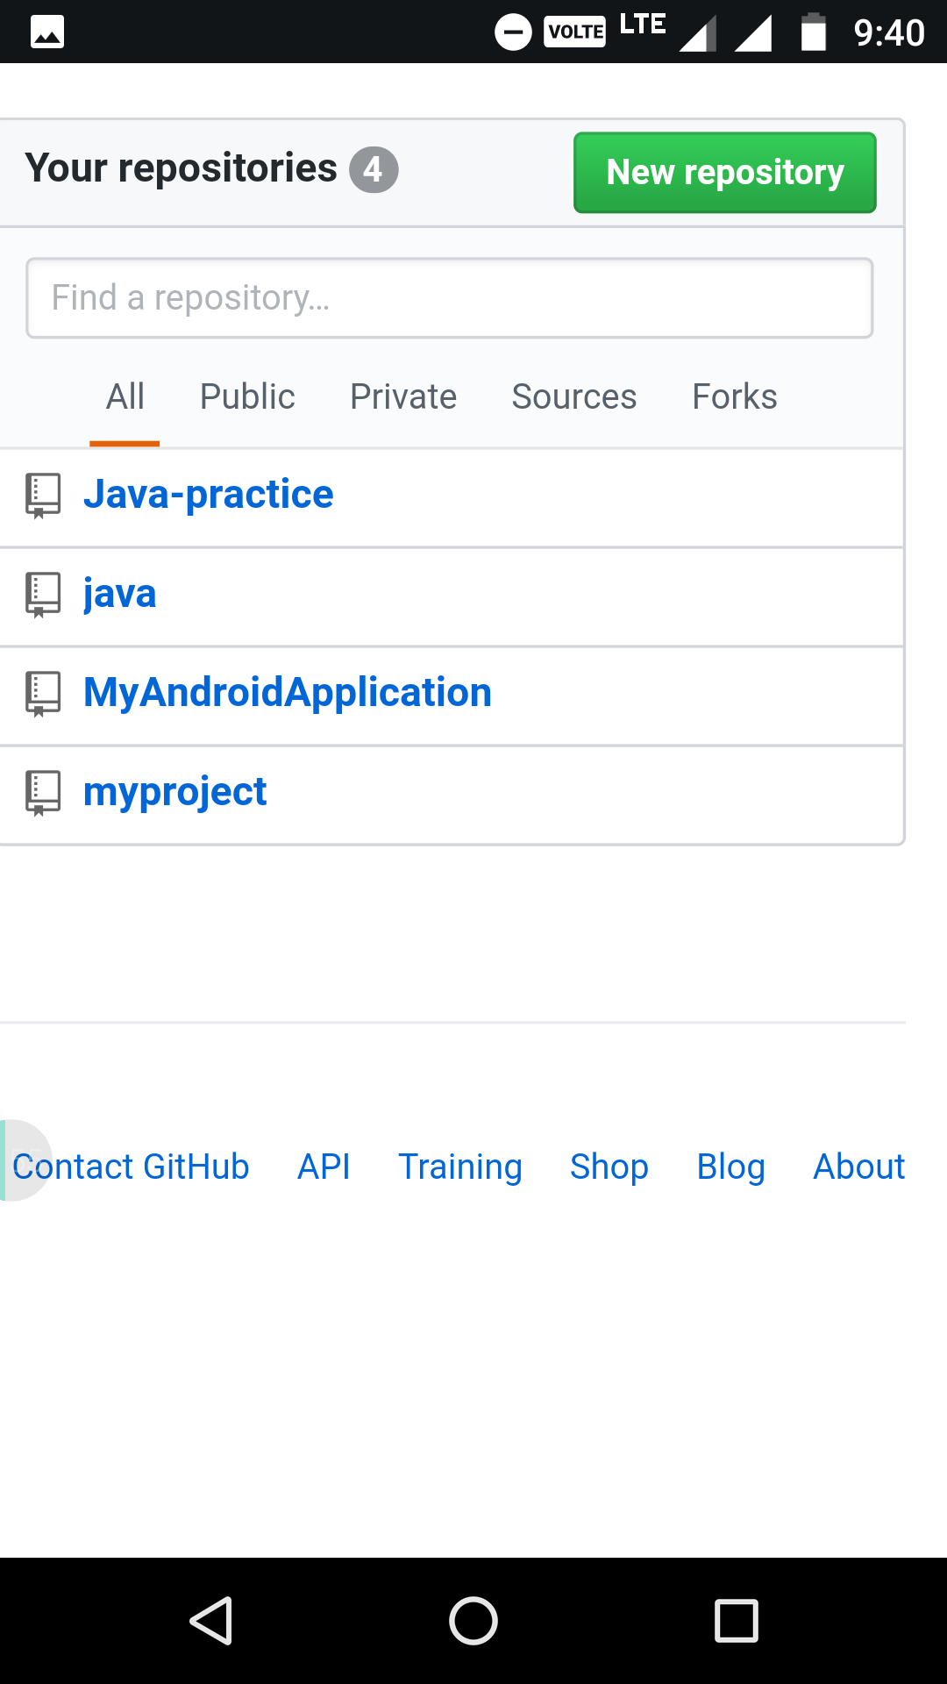This screenshot has height=1684, width=947.
Task: Visit the Training footer link
Action: 460,1167
